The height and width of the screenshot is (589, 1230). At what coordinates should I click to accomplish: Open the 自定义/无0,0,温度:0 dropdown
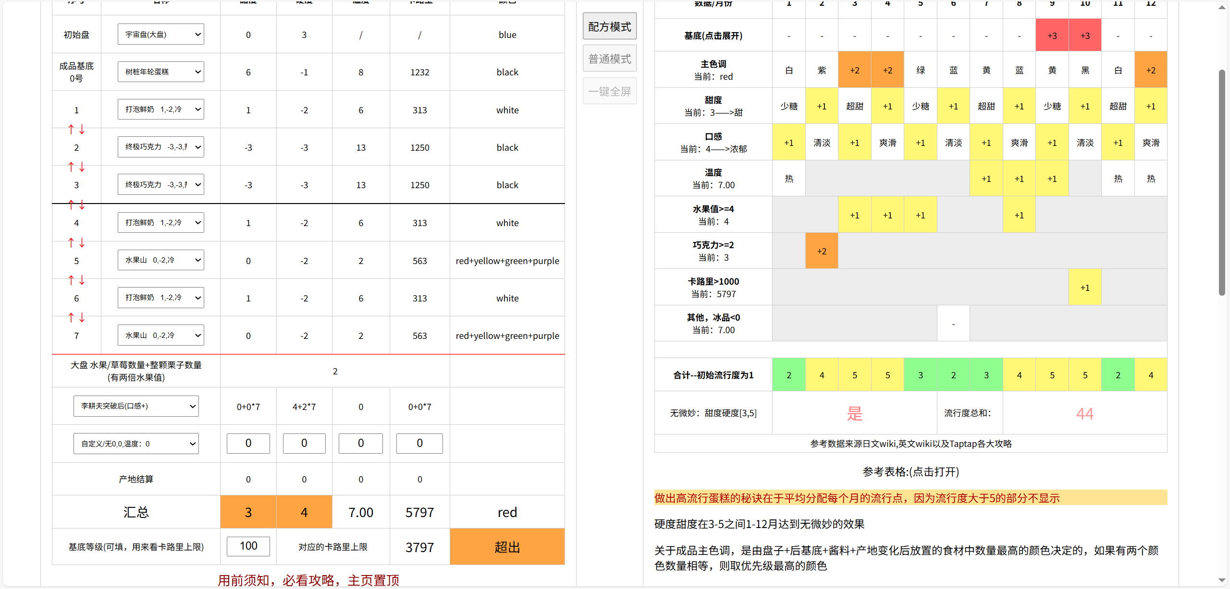[x=136, y=444]
